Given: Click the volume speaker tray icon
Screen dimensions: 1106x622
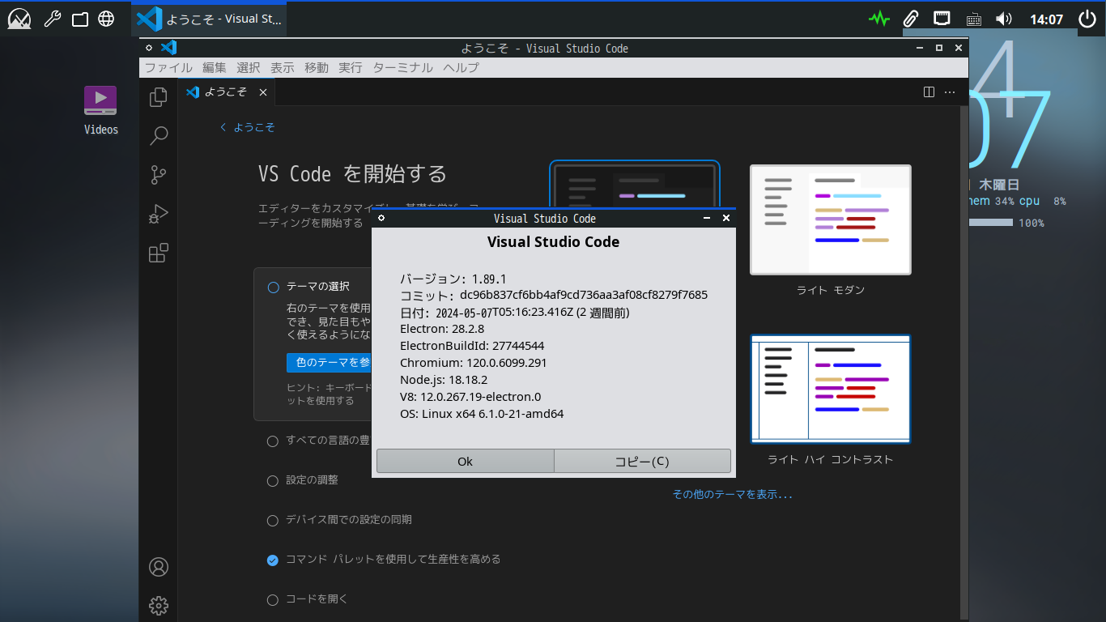Looking at the screenshot, I should pyautogui.click(x=1004, y=19).
